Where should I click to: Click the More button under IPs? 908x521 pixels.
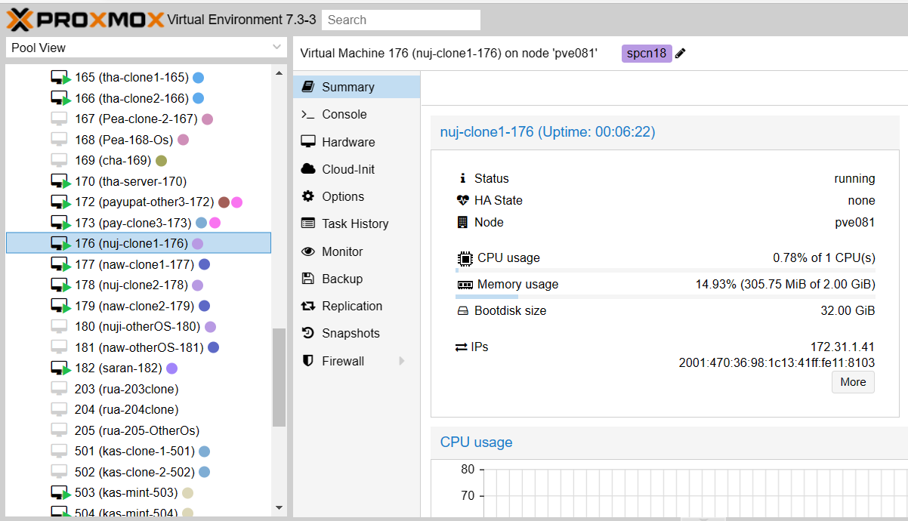point(853,382)
